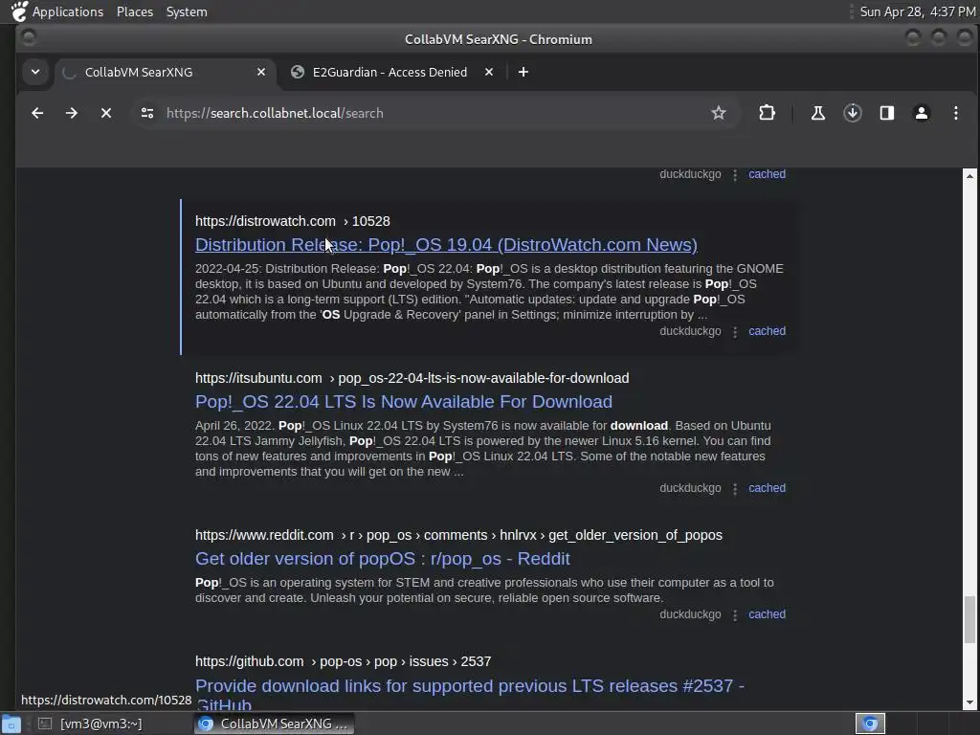Open the Applications menu
The image size is (980, 735).
coord(68,11)
